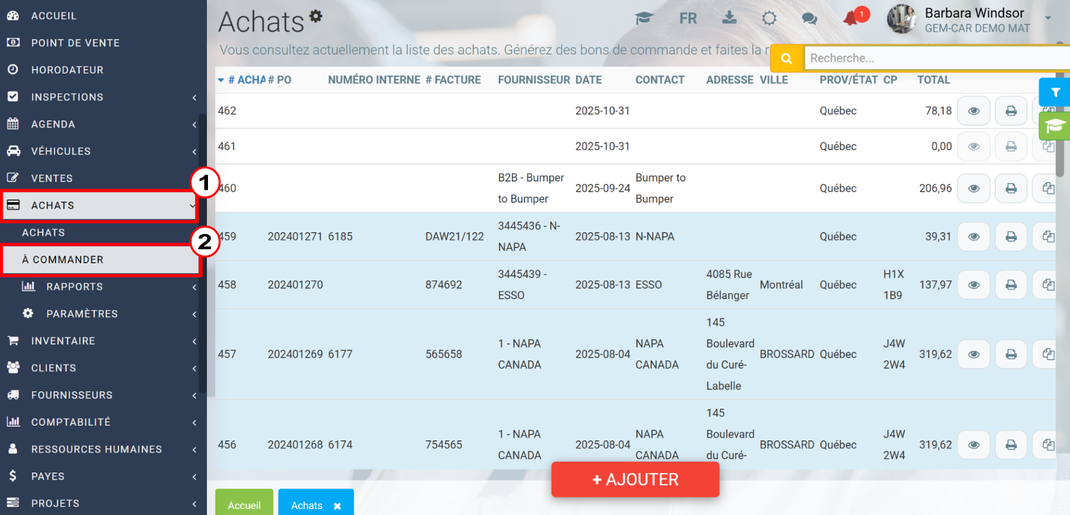
Task: Open the blue filter funnel button
Action: click(x=1055, y=93)
